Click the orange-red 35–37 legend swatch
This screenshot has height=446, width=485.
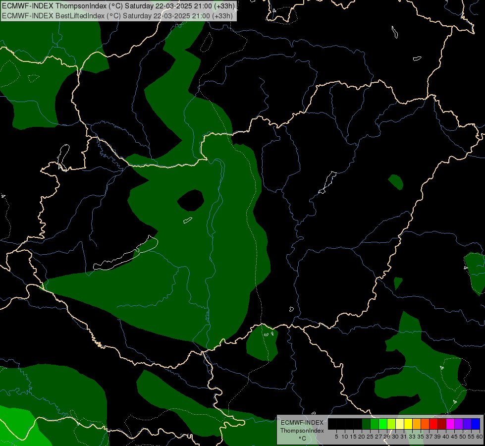425,424
